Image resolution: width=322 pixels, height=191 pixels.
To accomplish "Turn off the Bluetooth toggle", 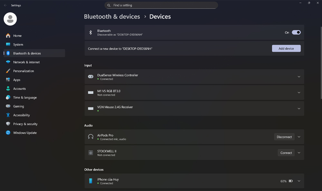I will pyautogui.click(x=296, y=32).
